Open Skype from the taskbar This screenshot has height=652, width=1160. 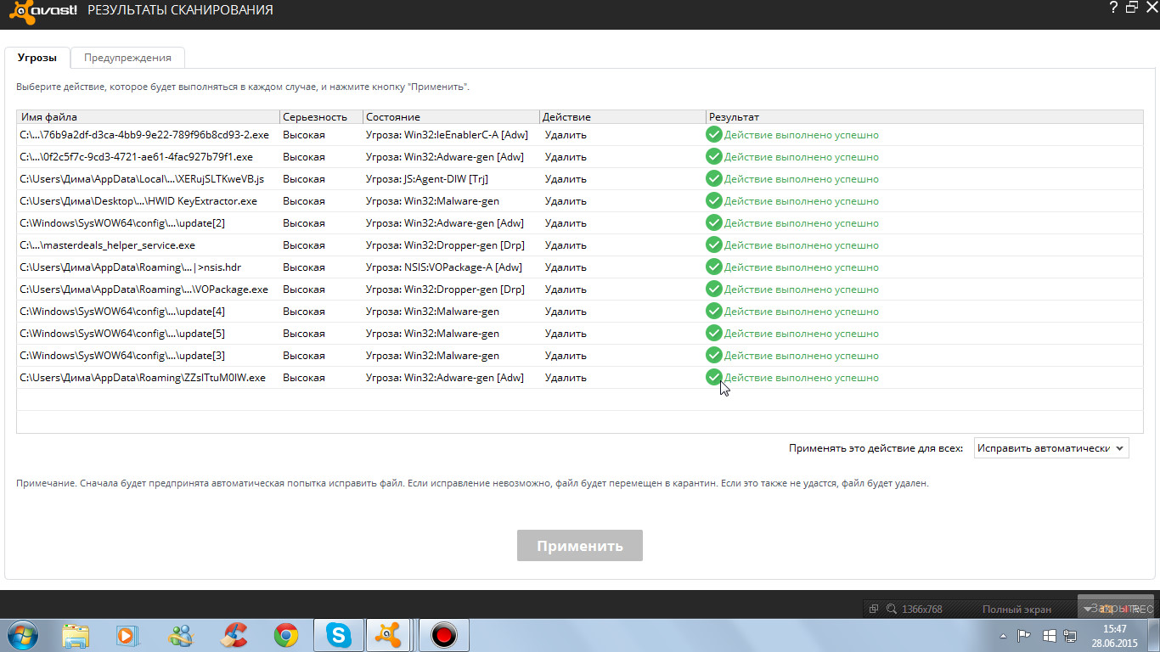point(340,635)
